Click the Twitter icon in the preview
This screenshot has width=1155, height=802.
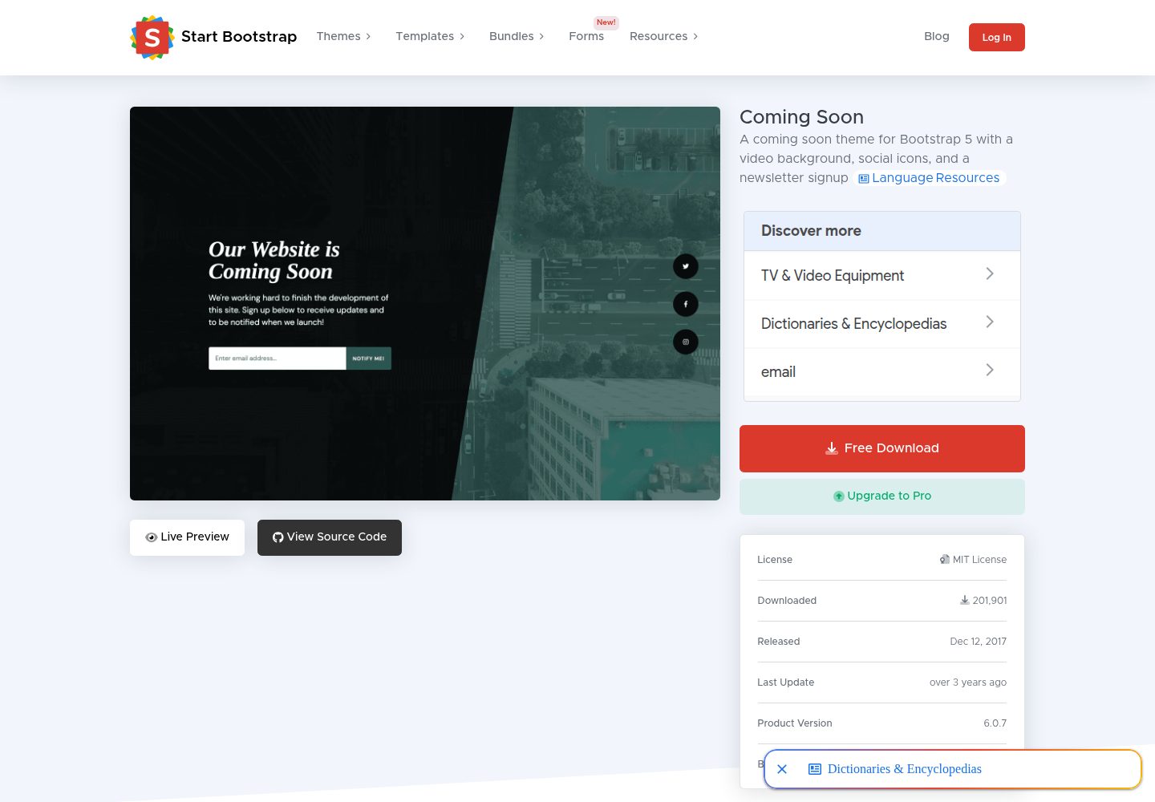pyautogui.click(x=686, y=266)
